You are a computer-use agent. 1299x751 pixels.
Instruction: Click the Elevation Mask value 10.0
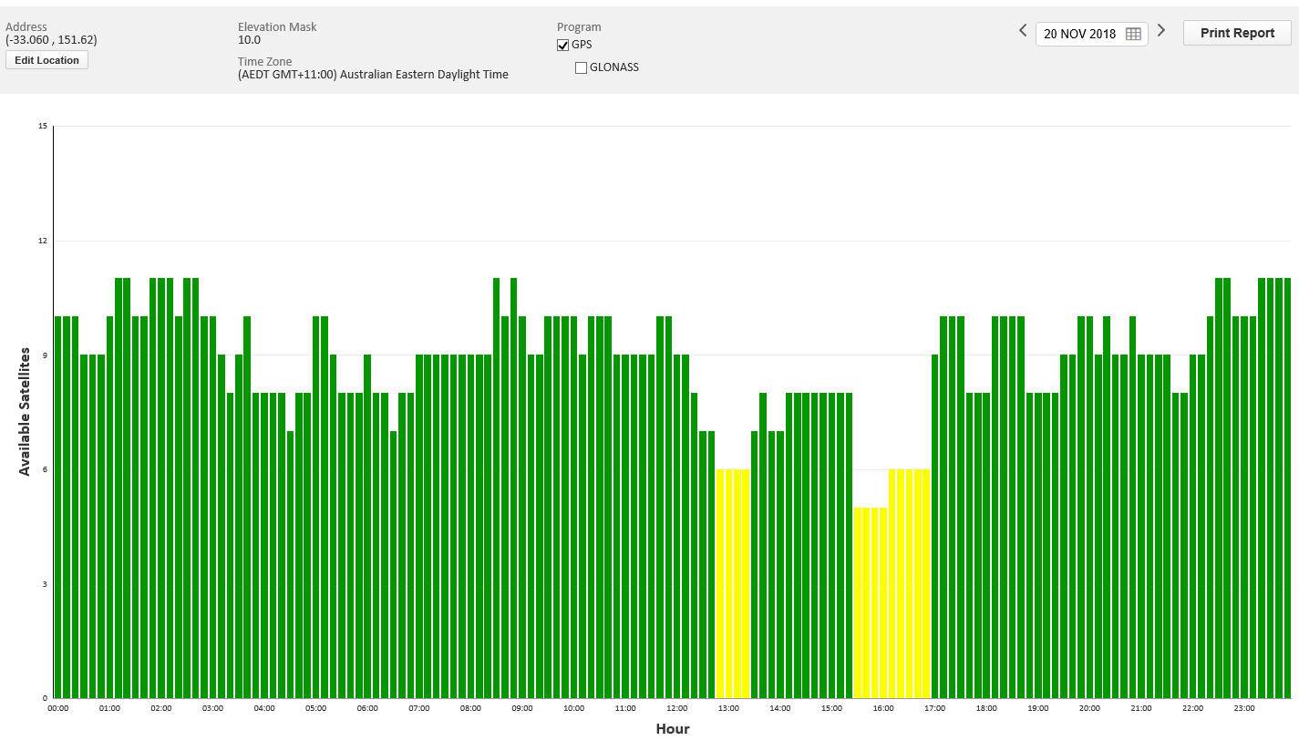point(249,40)
